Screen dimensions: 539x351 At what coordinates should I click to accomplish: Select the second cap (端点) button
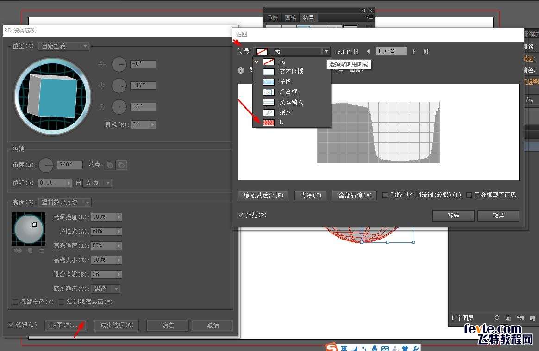click(121, 165)
